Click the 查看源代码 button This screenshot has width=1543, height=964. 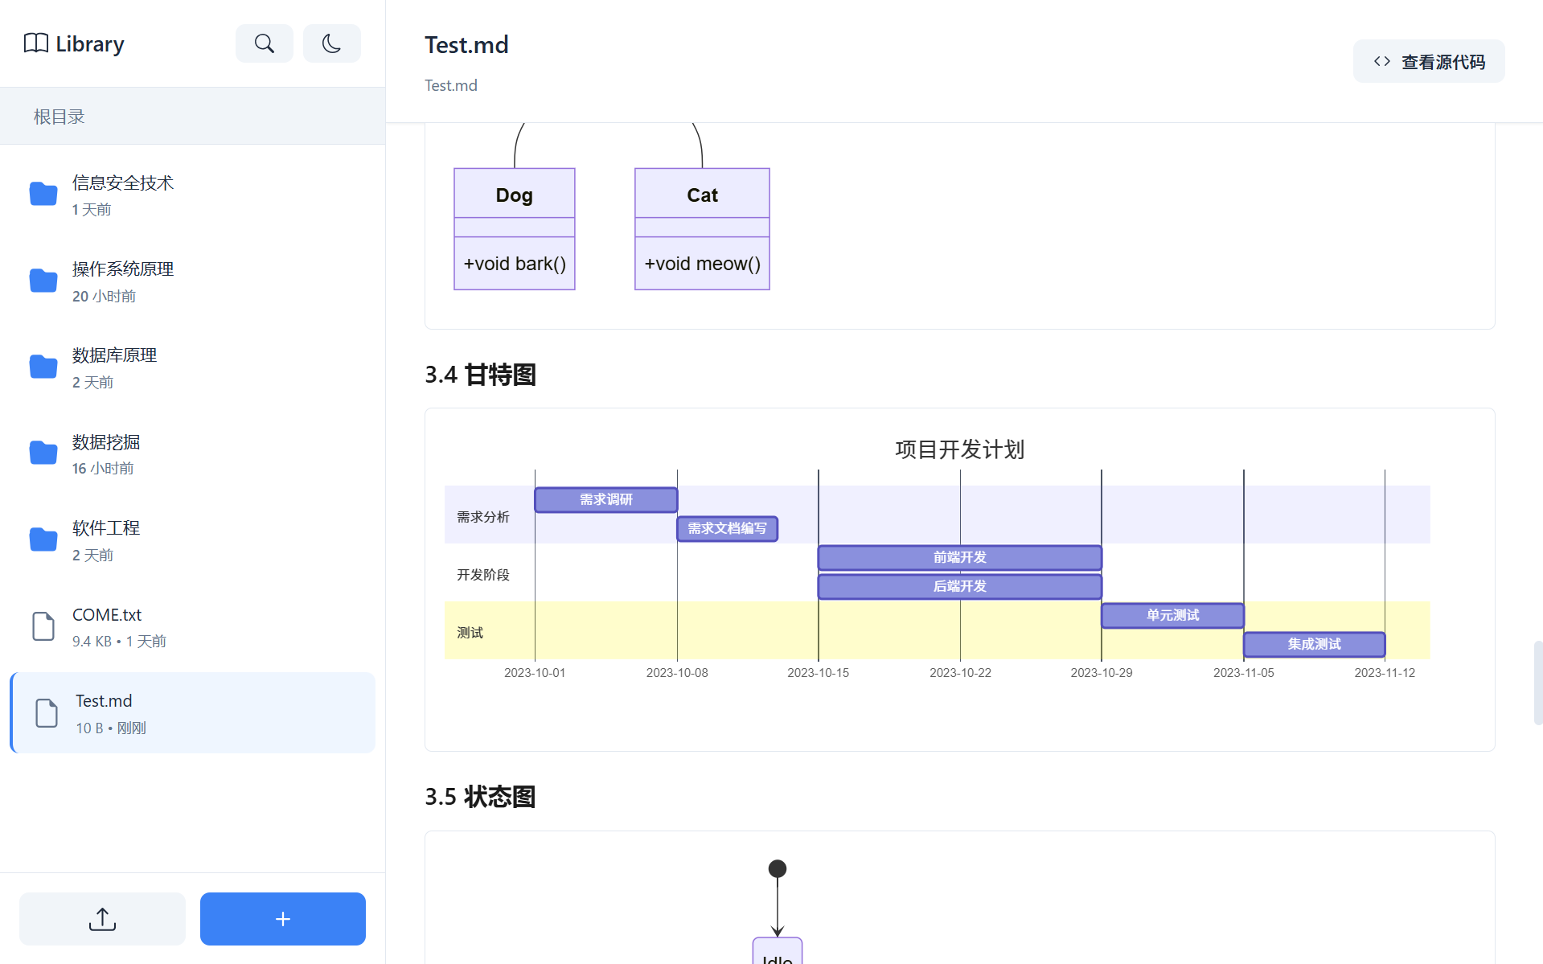[1428, 60]
